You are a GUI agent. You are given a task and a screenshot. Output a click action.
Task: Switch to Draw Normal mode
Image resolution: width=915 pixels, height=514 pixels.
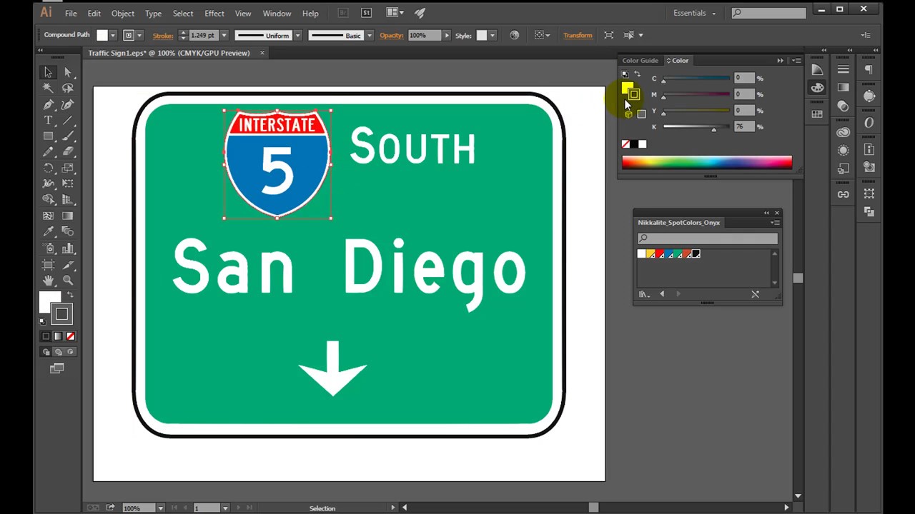point(46,352)
